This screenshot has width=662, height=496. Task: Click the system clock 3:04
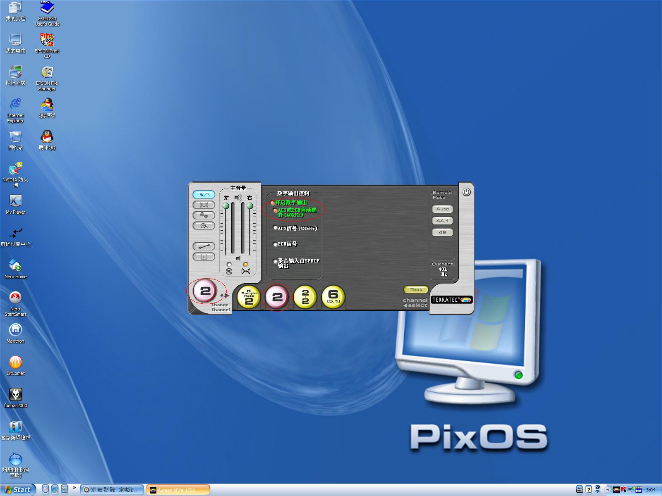click(x=651, y=490)
